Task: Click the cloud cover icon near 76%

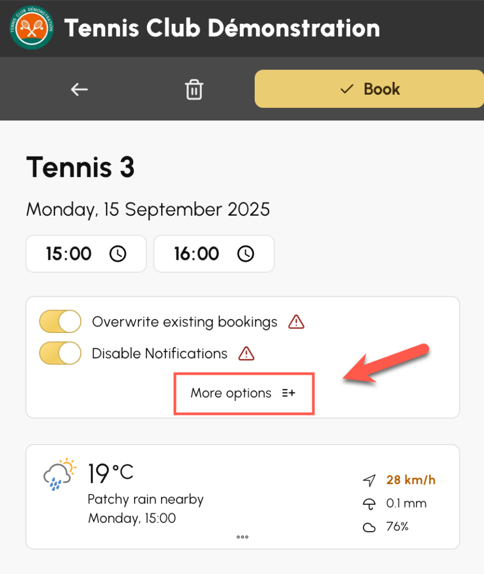Action: pos(369,528)
